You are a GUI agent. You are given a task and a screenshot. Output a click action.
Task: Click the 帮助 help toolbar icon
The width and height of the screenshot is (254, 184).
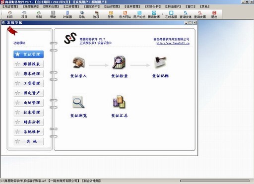point(53,14)
